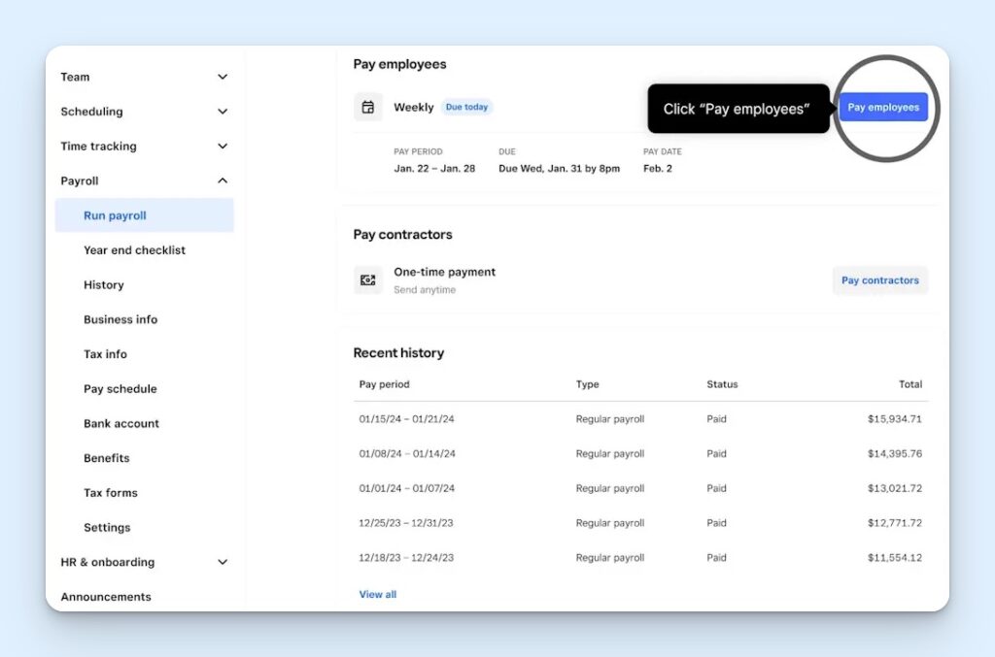Open the 01/08/24 – 01/14/24 payroll row
This screenshot has width=995, height=657.
click(640, 453)
